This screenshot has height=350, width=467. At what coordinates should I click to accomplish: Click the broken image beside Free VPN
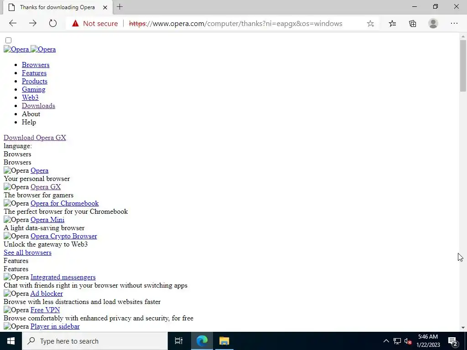click(16, 310)
